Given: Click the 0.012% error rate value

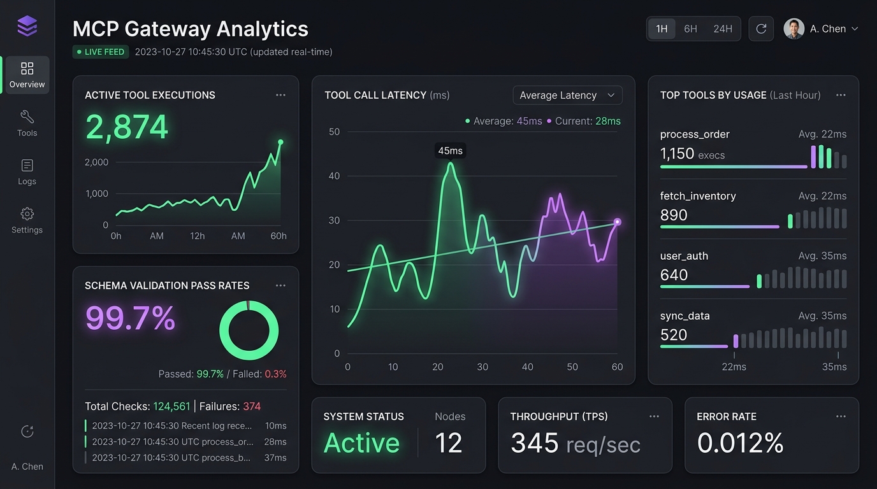Looking at the screenshot, I should (740, 443).
